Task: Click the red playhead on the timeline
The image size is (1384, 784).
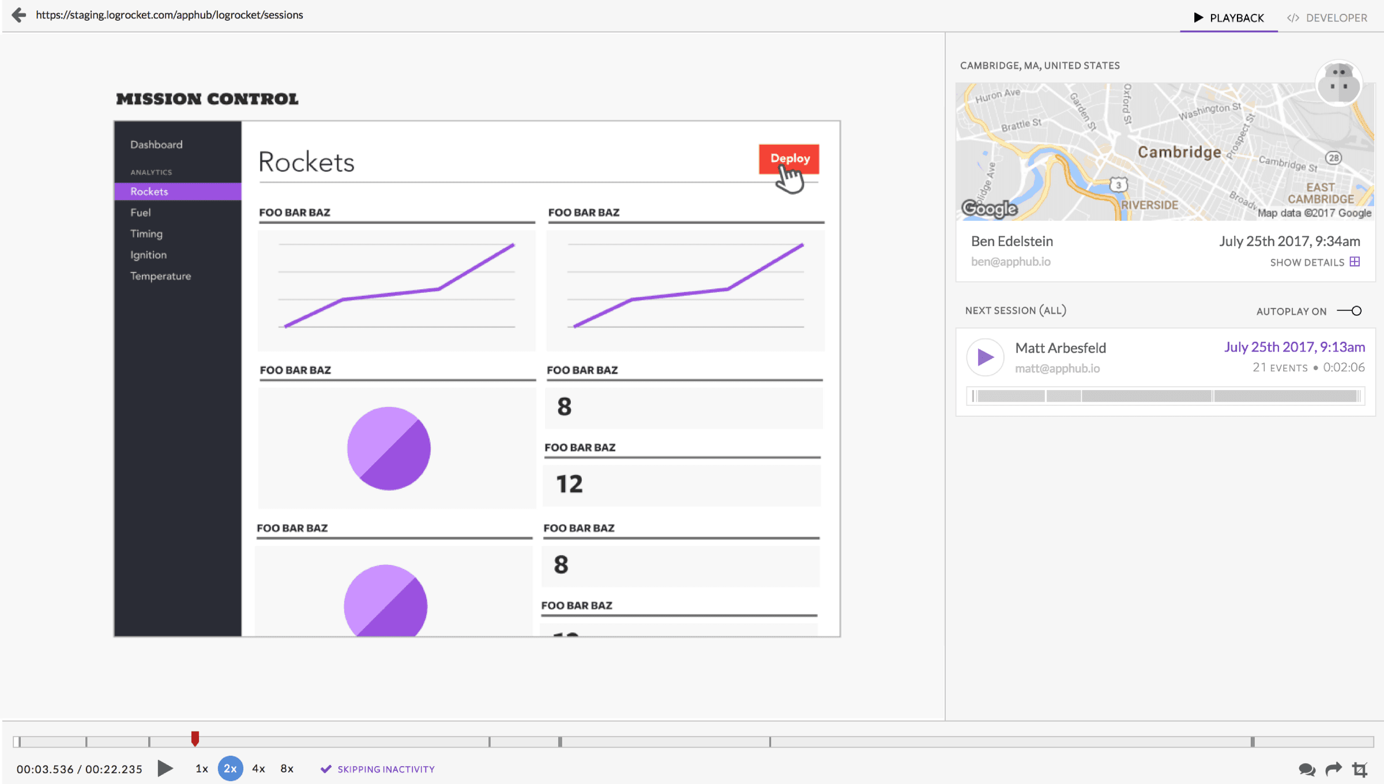Action: [x=195, y=738]
